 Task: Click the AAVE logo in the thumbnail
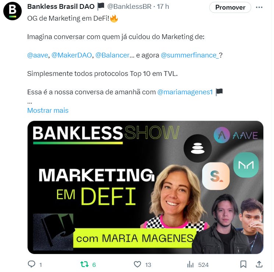point(236,135)
